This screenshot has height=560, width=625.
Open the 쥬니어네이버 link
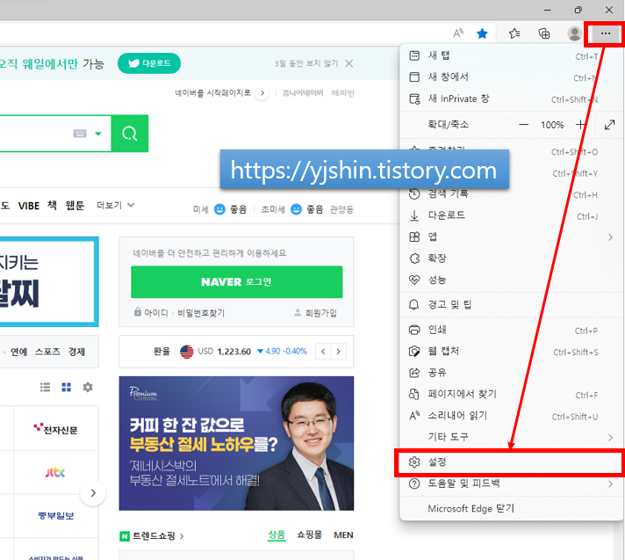click(x=303, y=93)
